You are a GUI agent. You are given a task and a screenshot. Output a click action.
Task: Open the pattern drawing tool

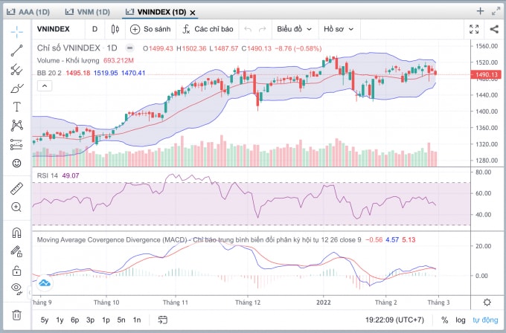click(x=17, y=126)
